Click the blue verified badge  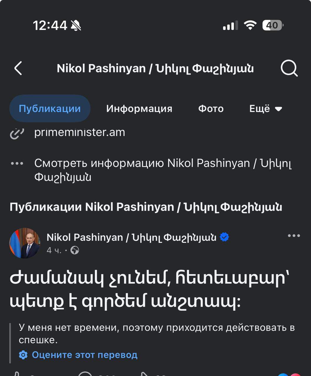(224, 237)
